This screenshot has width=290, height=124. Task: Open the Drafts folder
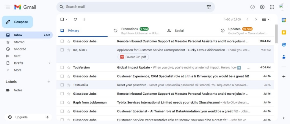coord(26,63)
